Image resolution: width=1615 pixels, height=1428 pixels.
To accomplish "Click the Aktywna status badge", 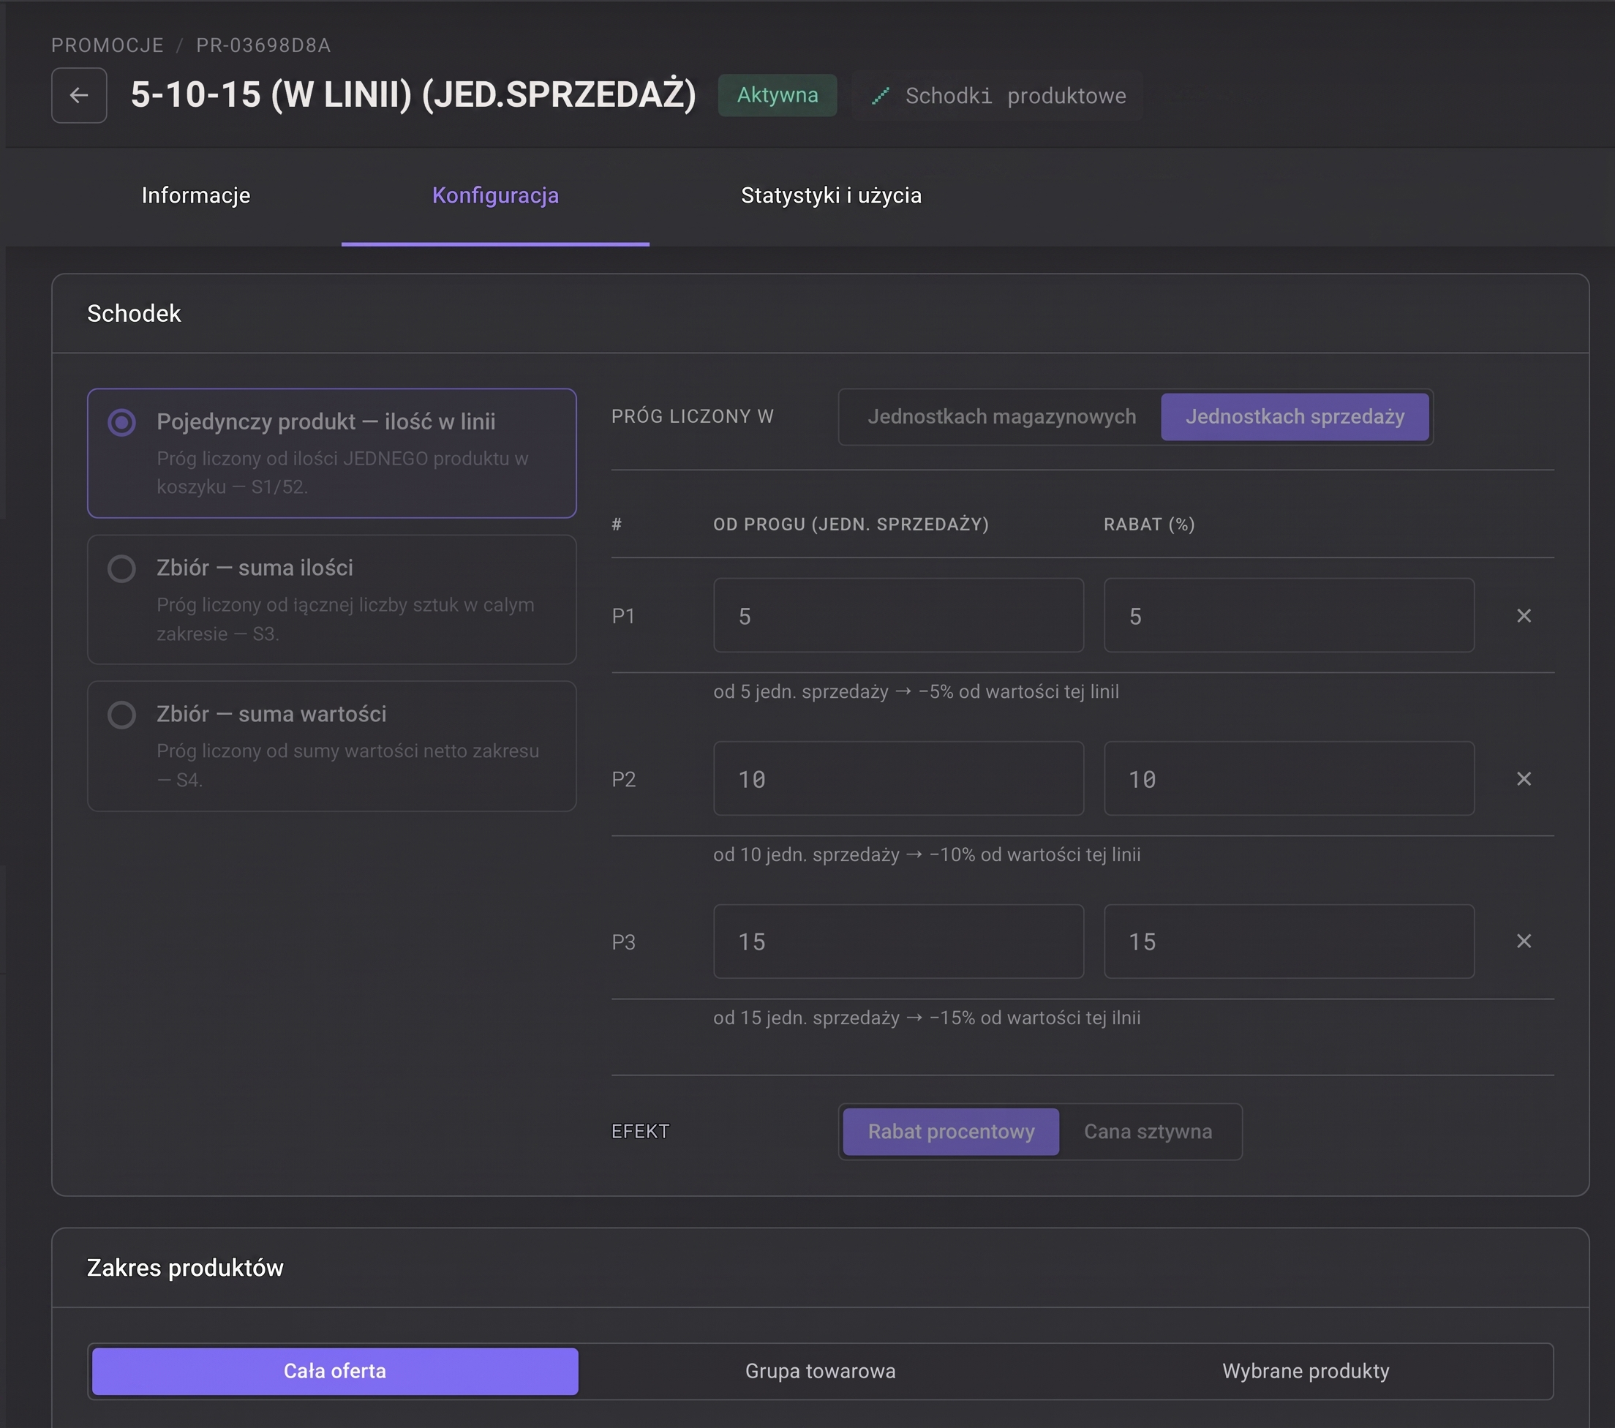I will click(778, 96).
